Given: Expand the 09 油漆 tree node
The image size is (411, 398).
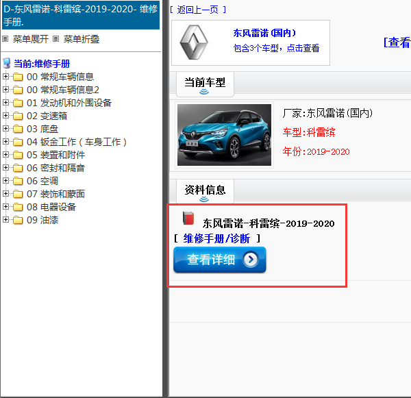Looking at the screenshot, I should 5,220.
